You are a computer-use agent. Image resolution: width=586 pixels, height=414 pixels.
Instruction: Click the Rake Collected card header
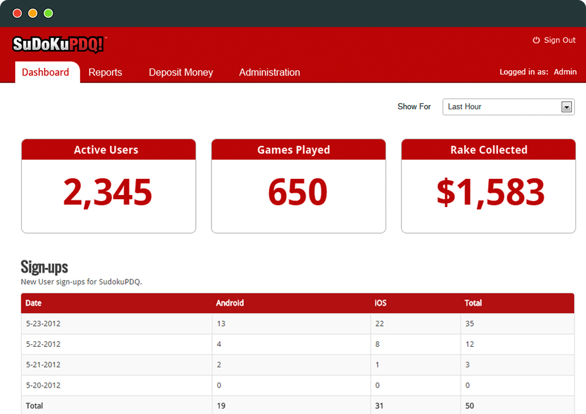pyautogui.click(x=489, y=149)
